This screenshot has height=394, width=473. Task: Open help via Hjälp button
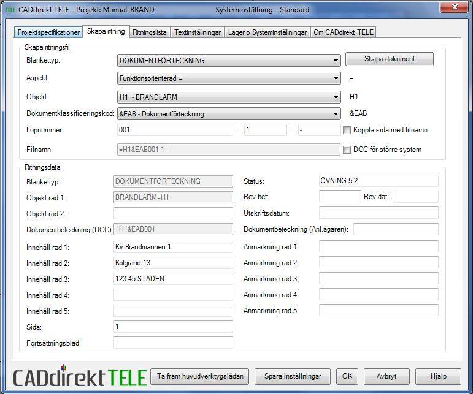[x=438, y=376]
